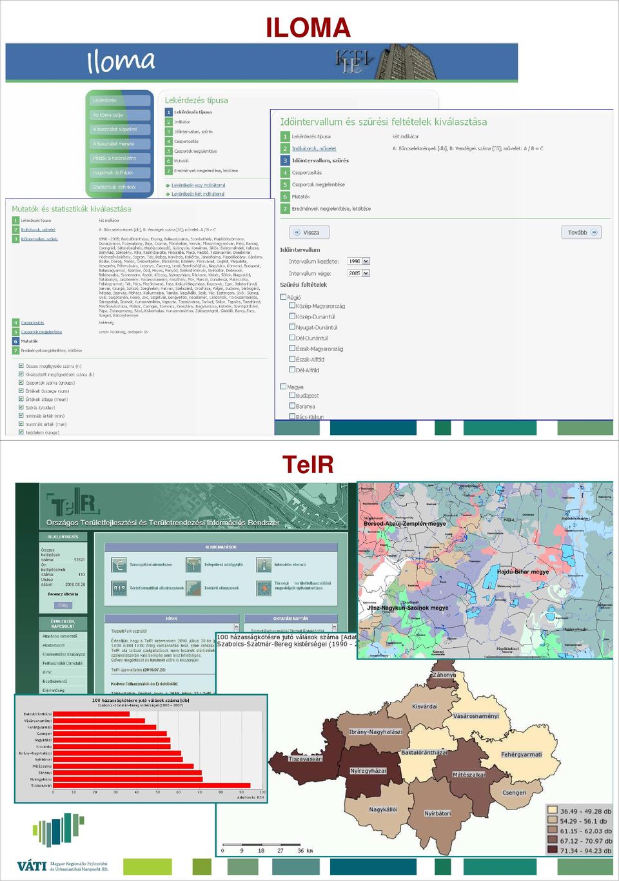Image resolution: width=619 pixels, height=881 pixels.
Task: Click the Kilép button in TeIR
Action: (63, 605)
